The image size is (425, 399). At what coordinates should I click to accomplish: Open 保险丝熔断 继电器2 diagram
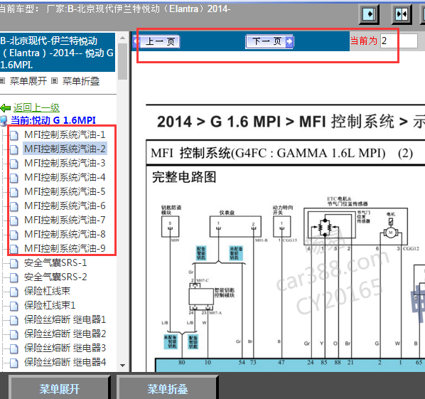pos(65,334)
